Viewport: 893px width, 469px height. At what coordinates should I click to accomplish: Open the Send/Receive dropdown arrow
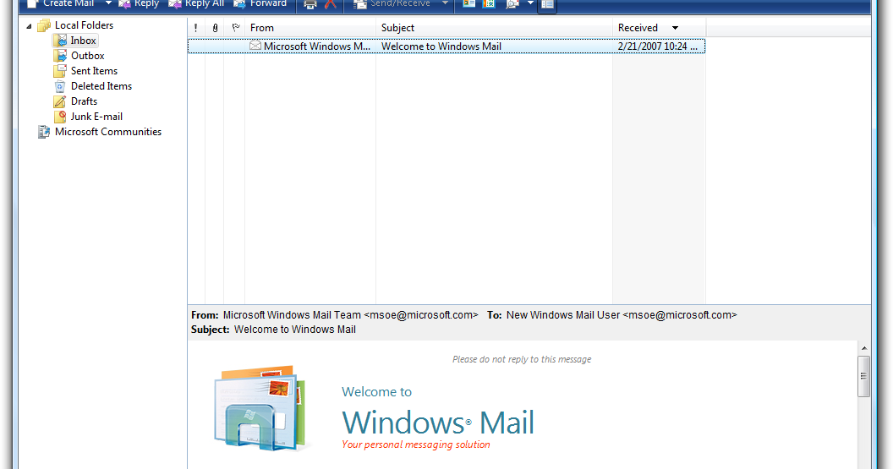(445, 3)
